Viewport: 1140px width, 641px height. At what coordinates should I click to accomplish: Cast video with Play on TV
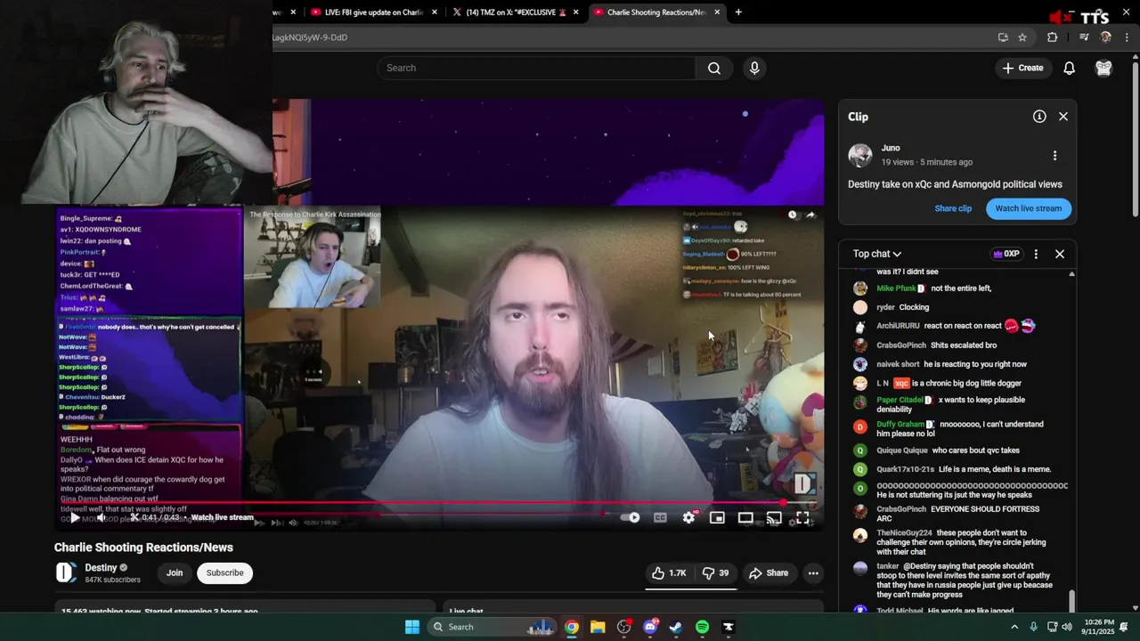[774, 518]
